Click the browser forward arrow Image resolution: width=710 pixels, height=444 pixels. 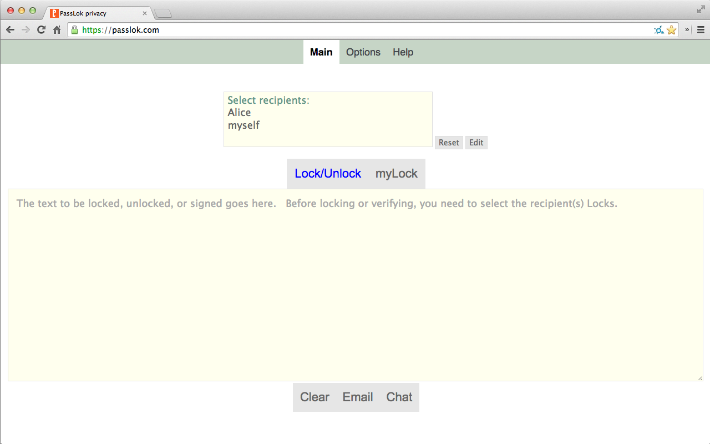tap(26, 30)
